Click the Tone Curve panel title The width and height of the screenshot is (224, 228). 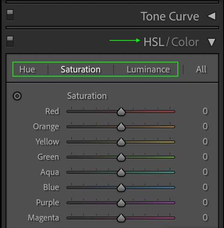click(170, 16)
